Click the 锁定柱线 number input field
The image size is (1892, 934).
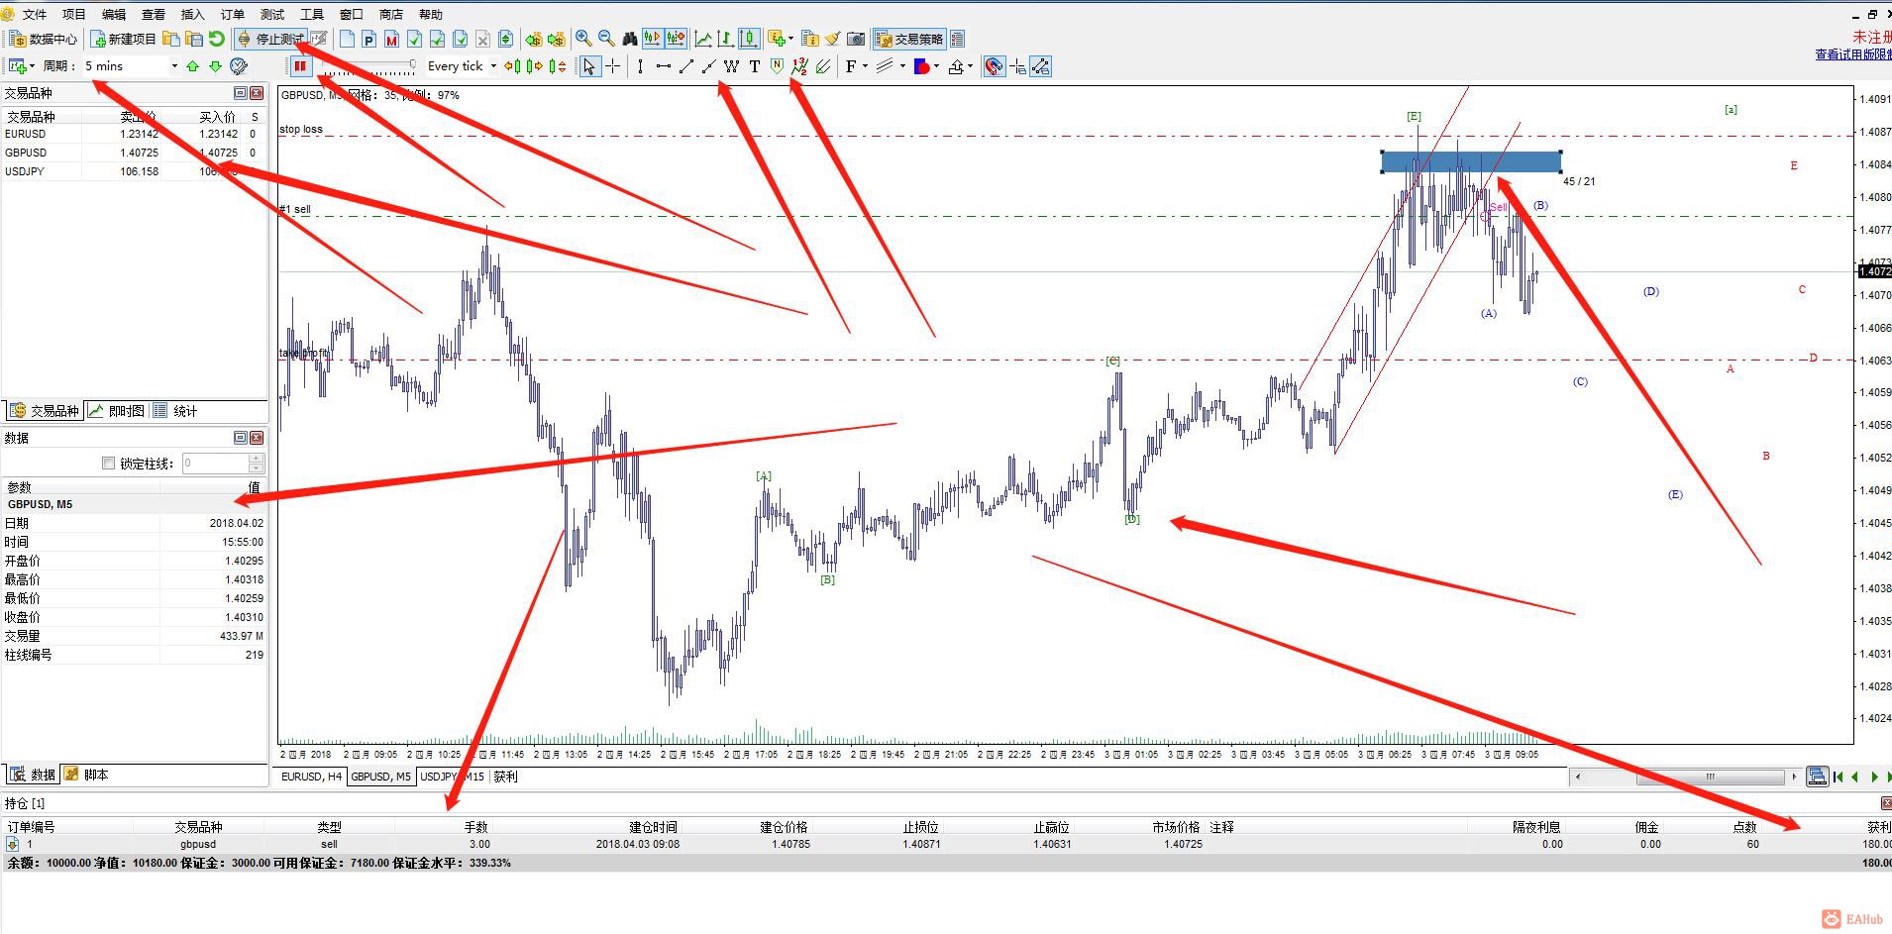click(216, 463)
